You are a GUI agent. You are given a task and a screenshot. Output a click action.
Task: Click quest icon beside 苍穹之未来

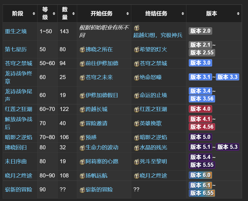tap(82, 77)
